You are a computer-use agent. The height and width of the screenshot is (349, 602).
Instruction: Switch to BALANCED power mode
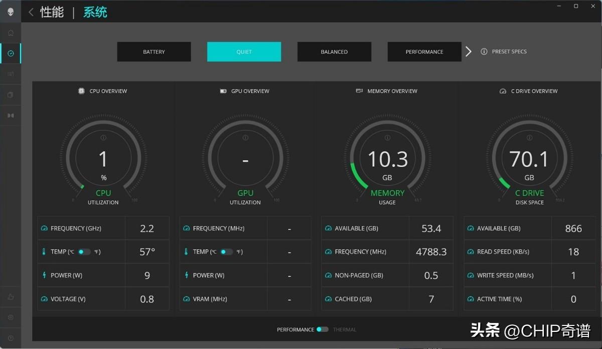(x=334, y=52)
